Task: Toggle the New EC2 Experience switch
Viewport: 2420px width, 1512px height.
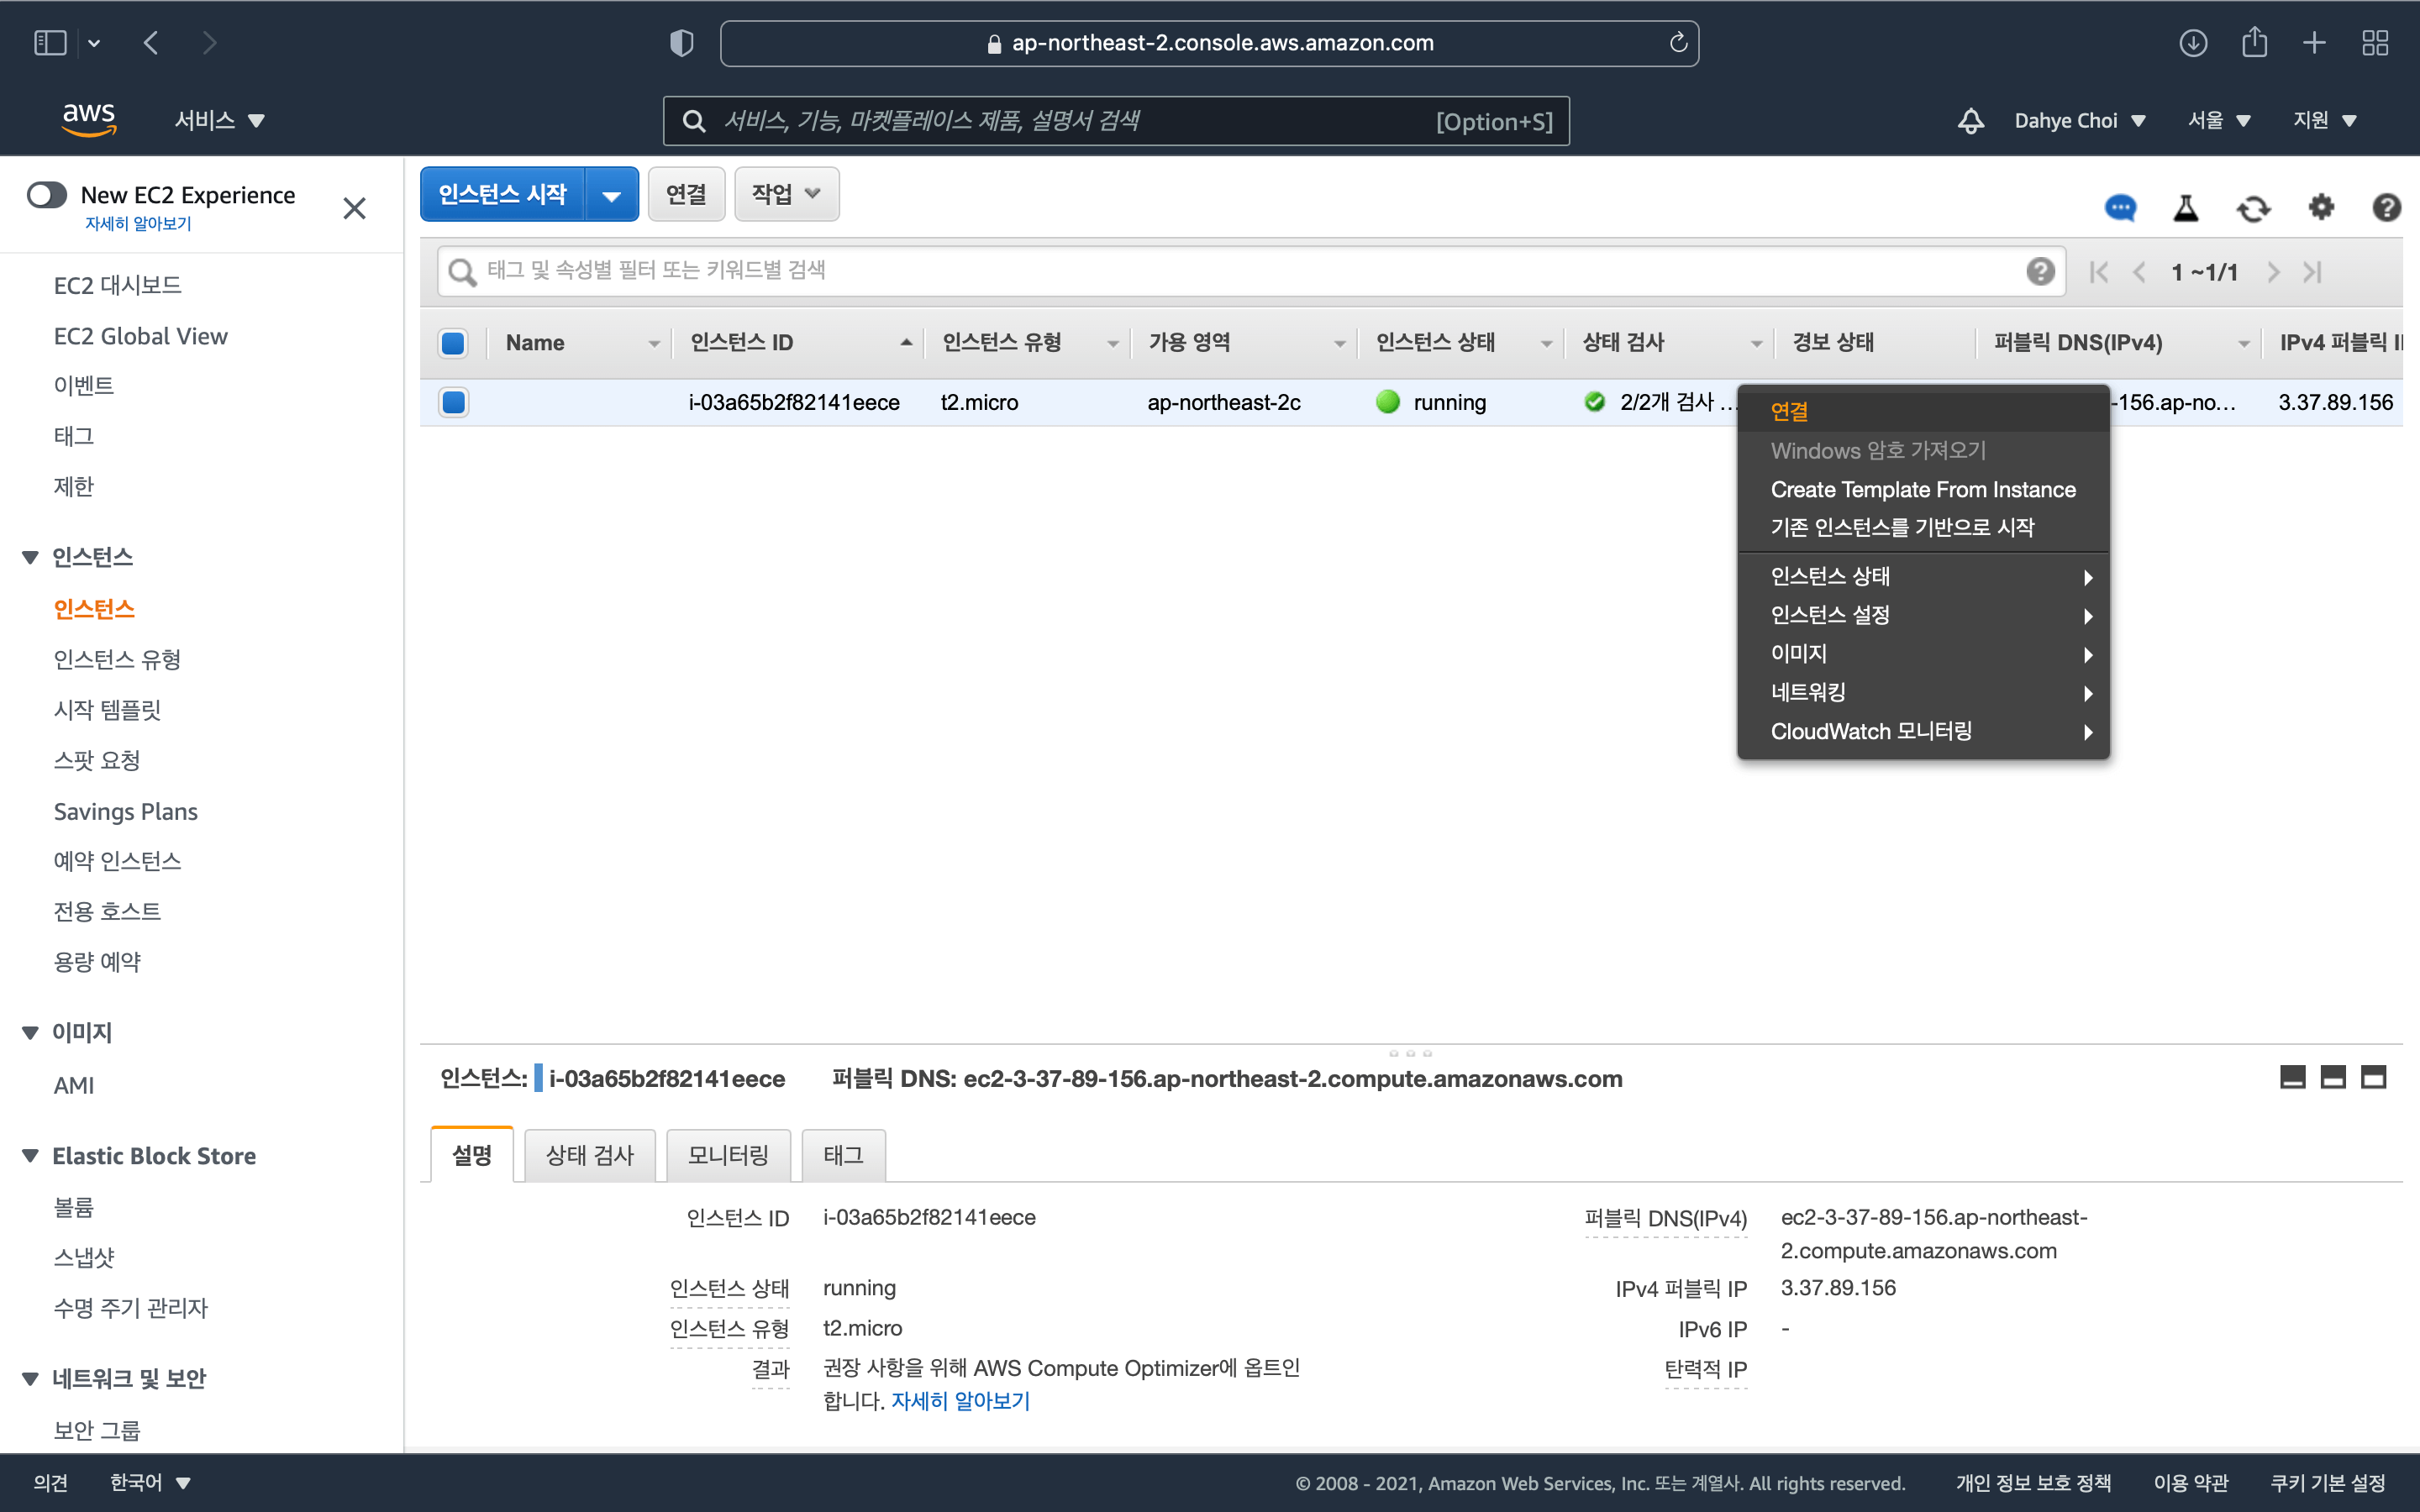Action: coord(47,194)
